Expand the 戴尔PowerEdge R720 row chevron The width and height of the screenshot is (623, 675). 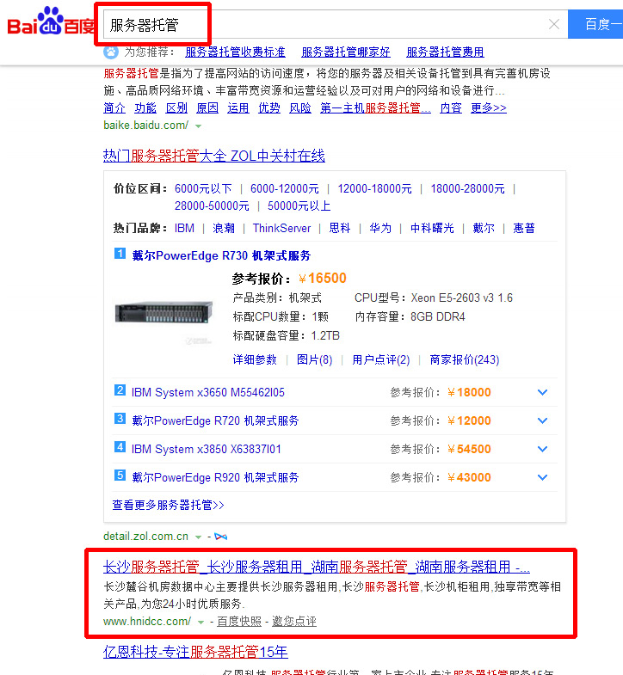coord(542,421)
